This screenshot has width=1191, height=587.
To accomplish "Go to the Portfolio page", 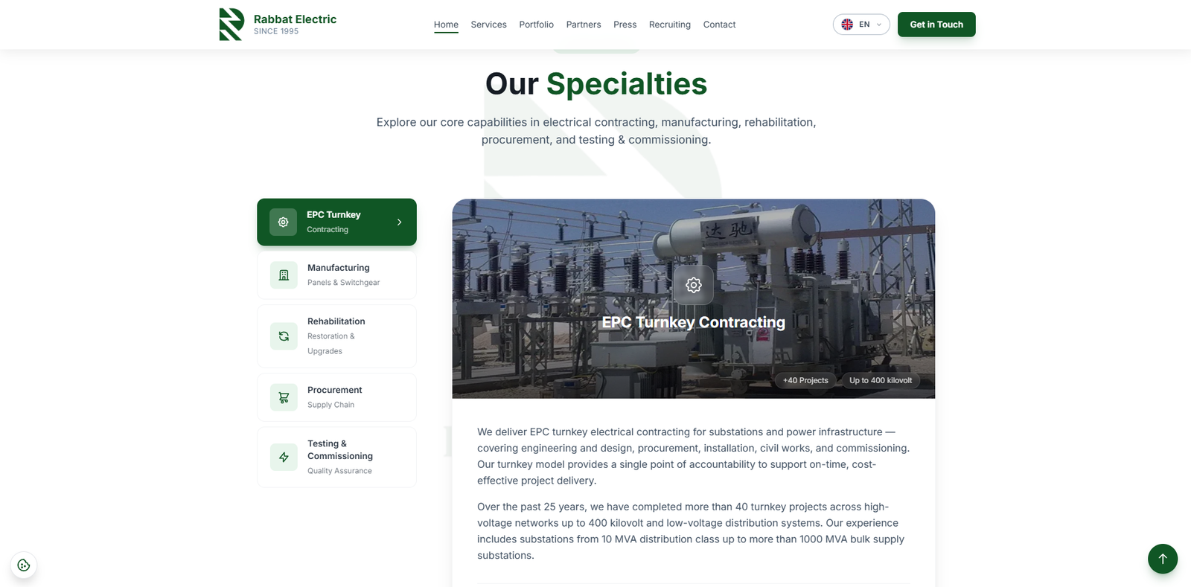I will 536,25.
